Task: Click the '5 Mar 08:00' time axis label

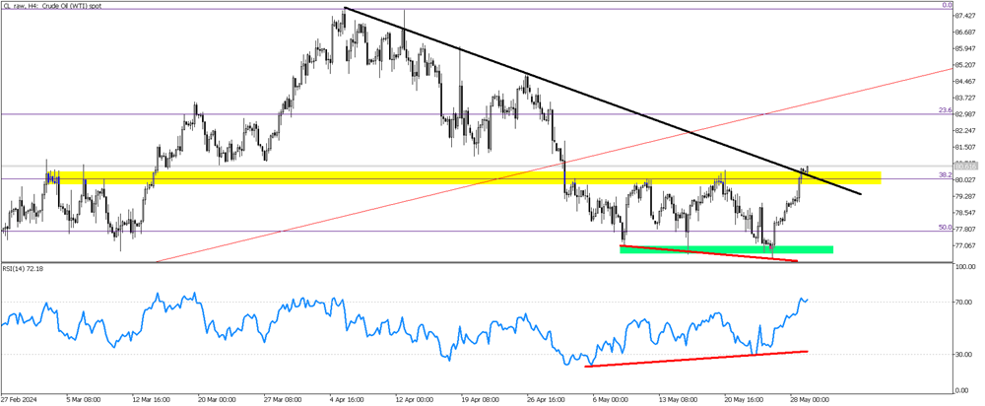Action: 86,399
